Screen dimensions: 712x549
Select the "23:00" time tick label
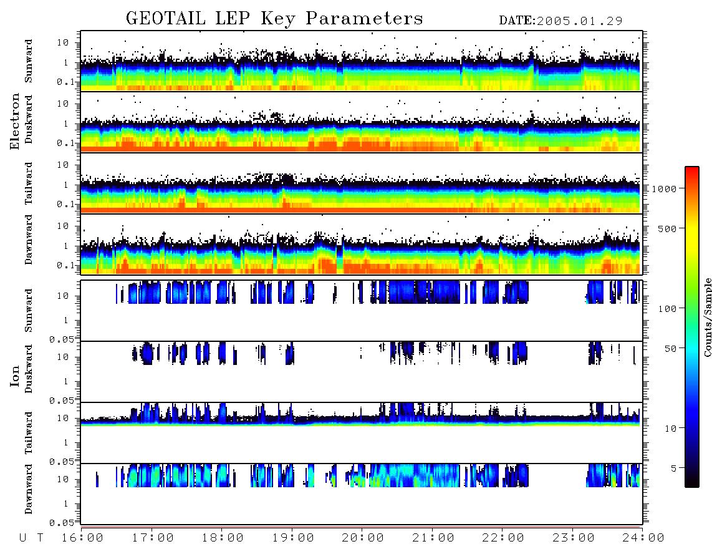click(573, 538)
